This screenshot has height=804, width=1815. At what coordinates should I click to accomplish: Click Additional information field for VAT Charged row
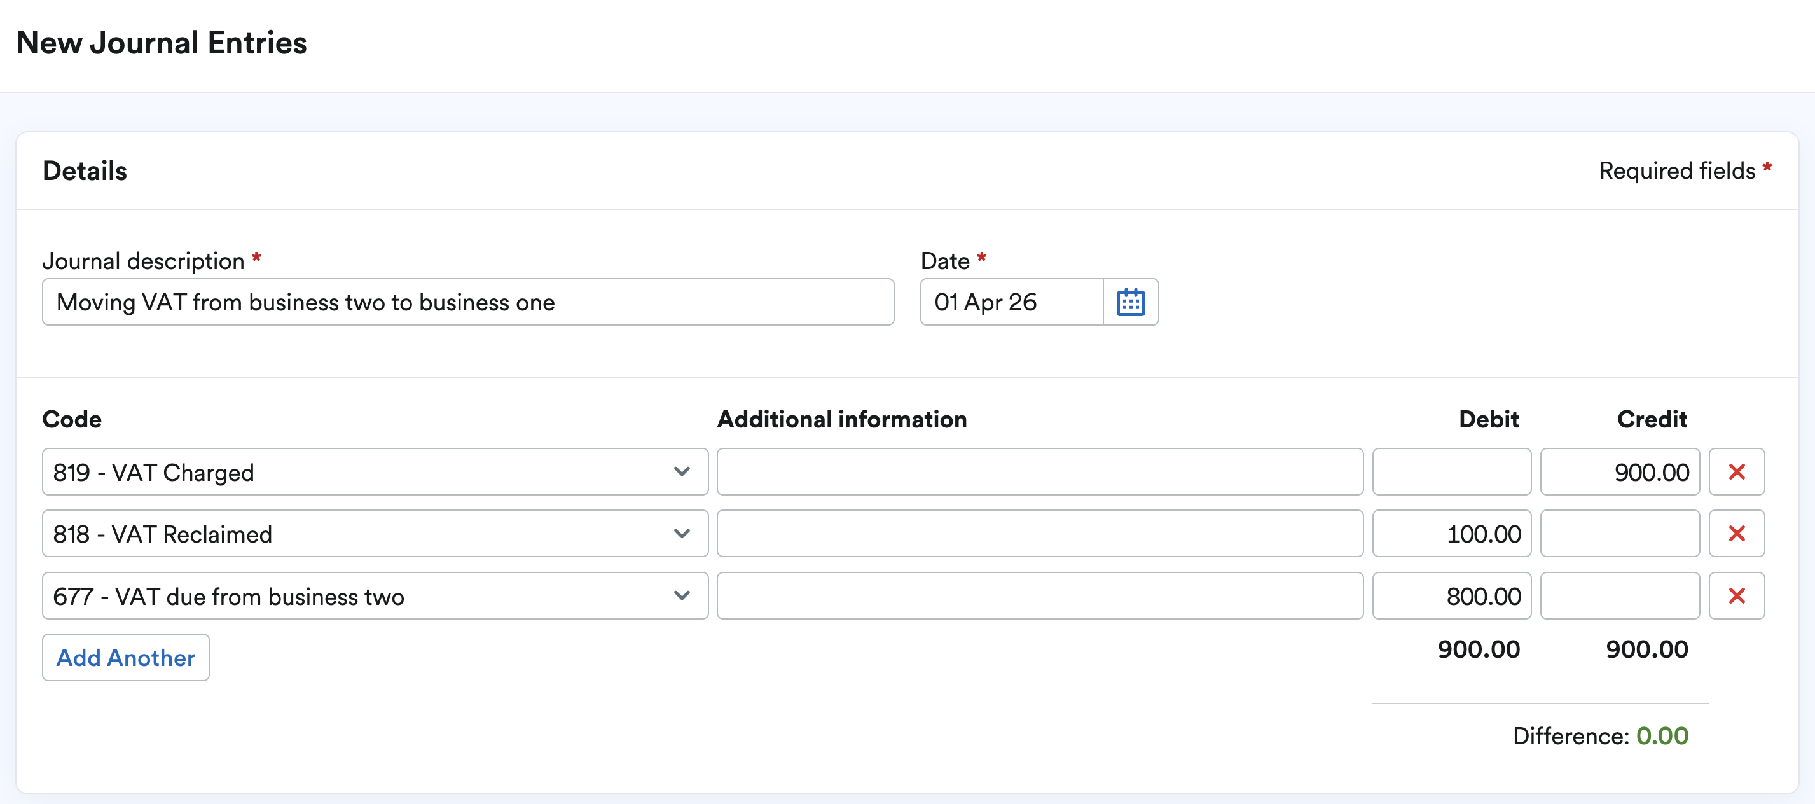coord(1039,472)
